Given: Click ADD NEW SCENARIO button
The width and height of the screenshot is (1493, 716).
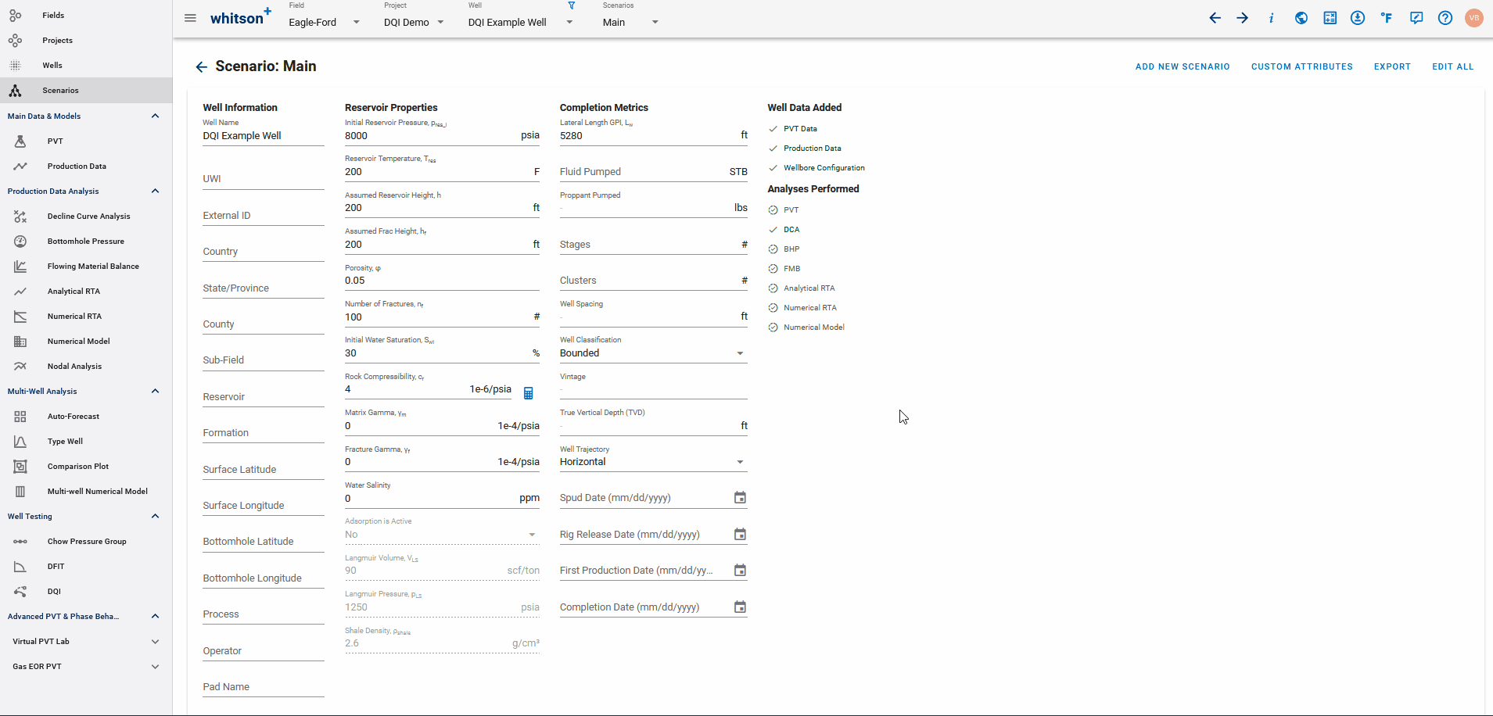Looking at the screenshot, I should (1182, 67).
